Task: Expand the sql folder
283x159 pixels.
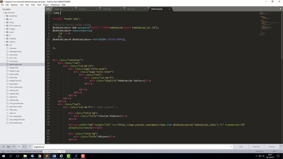Action: pos(5,45)
